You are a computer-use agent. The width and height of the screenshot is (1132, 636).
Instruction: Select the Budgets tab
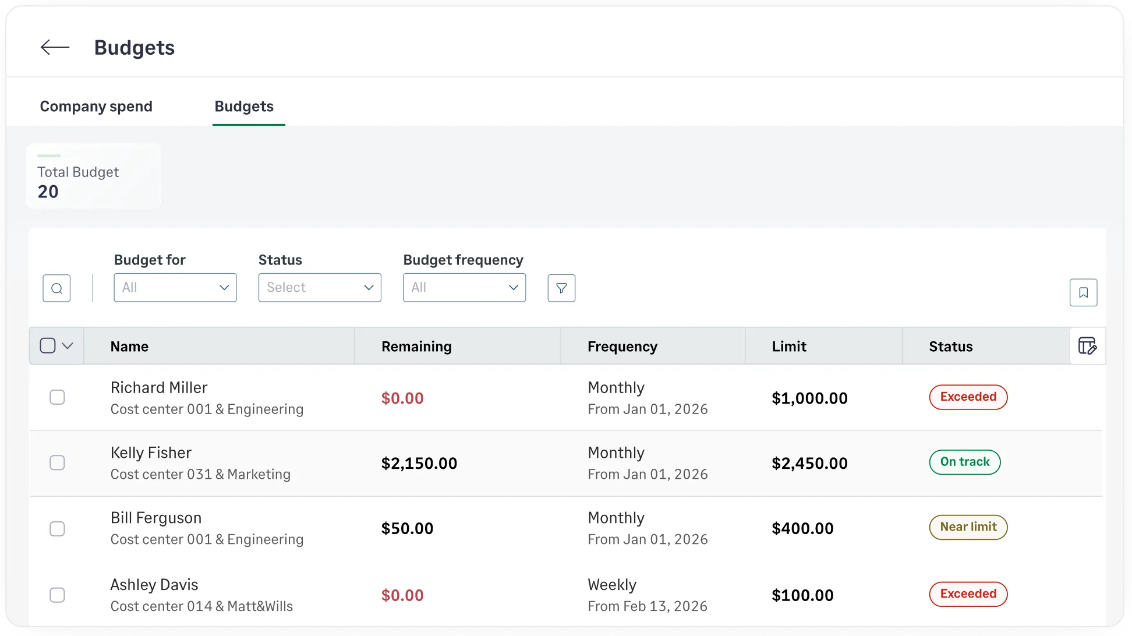(x=244, y=107)
